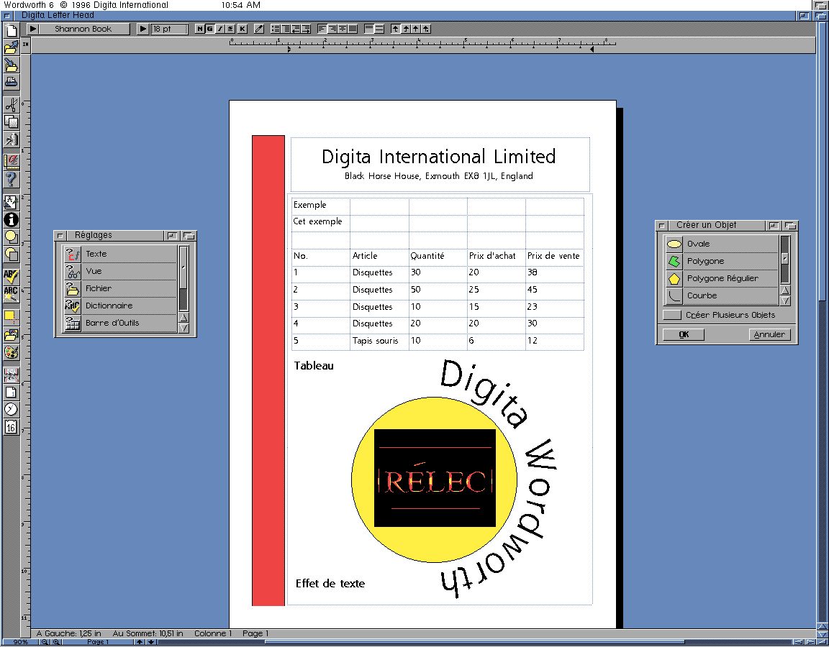The height and width of the screenshot is (647, 829).
Task: Click the 18 pt font size field
Action: coord(169,29)
